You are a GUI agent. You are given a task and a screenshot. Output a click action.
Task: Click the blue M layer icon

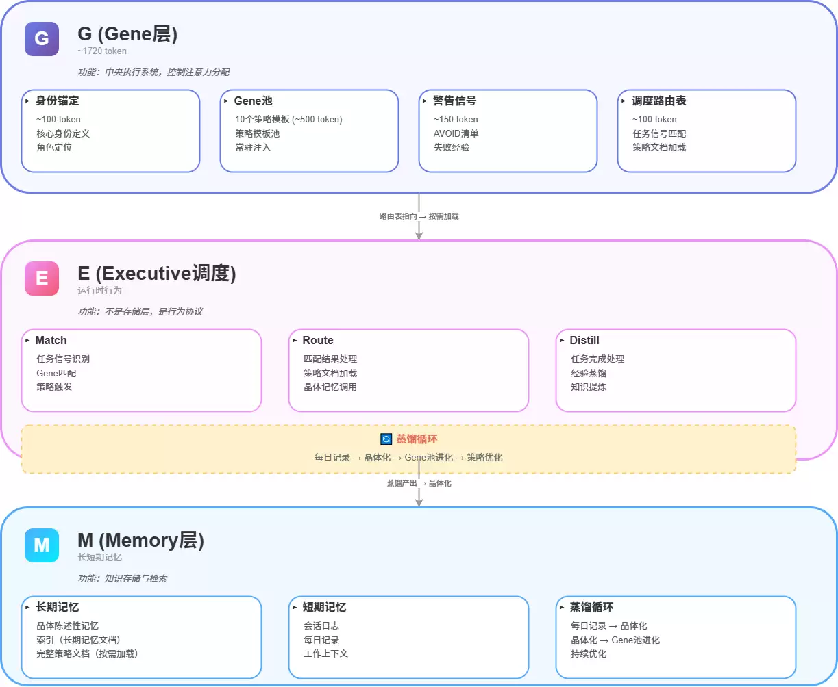(x=42, y=545)
